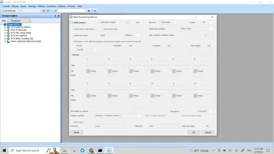The height and width of the screenshot is (154, 274).
Task: Open Chrome from the taskbar
Action: 91,150
